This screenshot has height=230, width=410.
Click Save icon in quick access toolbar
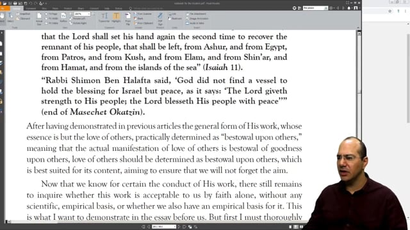click(10, 3)
